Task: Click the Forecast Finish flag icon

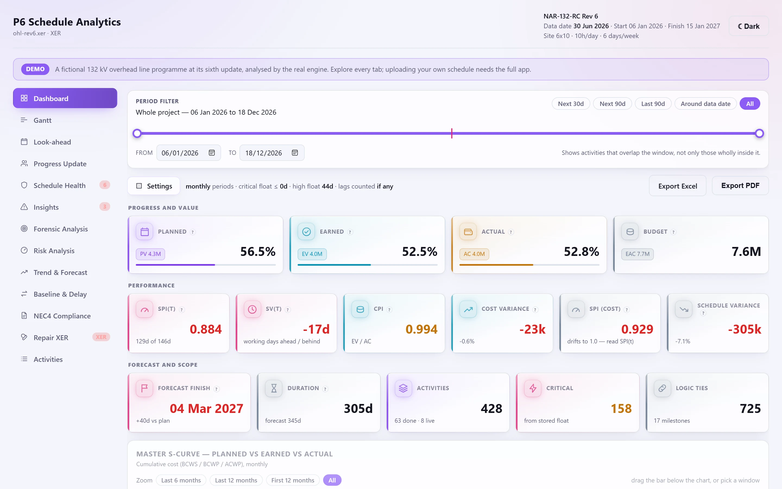Action: [x=144, y=388]
